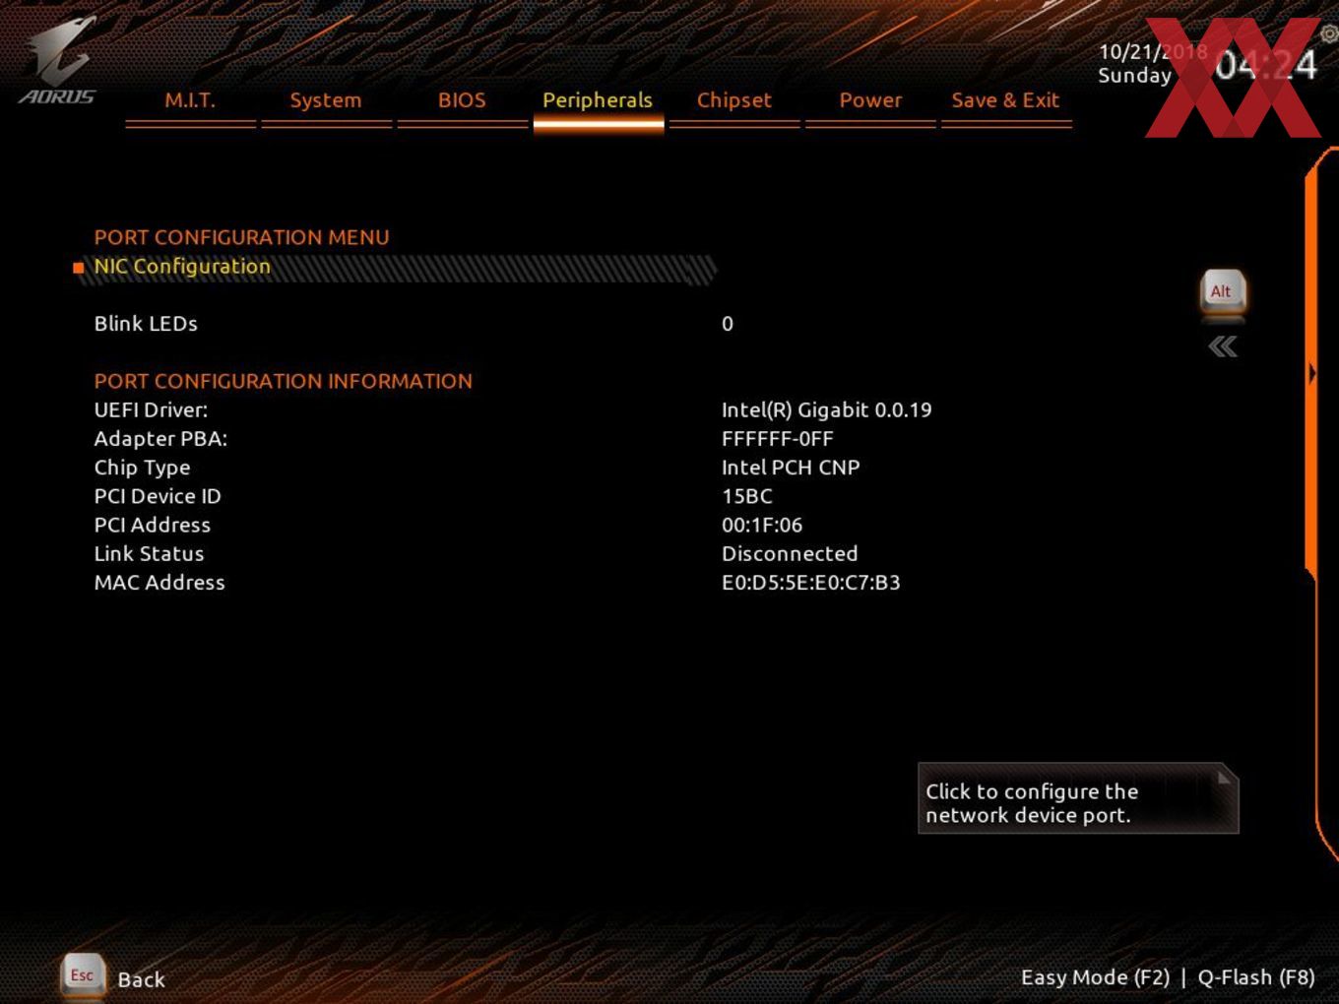1339x1004 pixels.
Task: Click the Alt key icon
Action: (x=1223, y=292)
